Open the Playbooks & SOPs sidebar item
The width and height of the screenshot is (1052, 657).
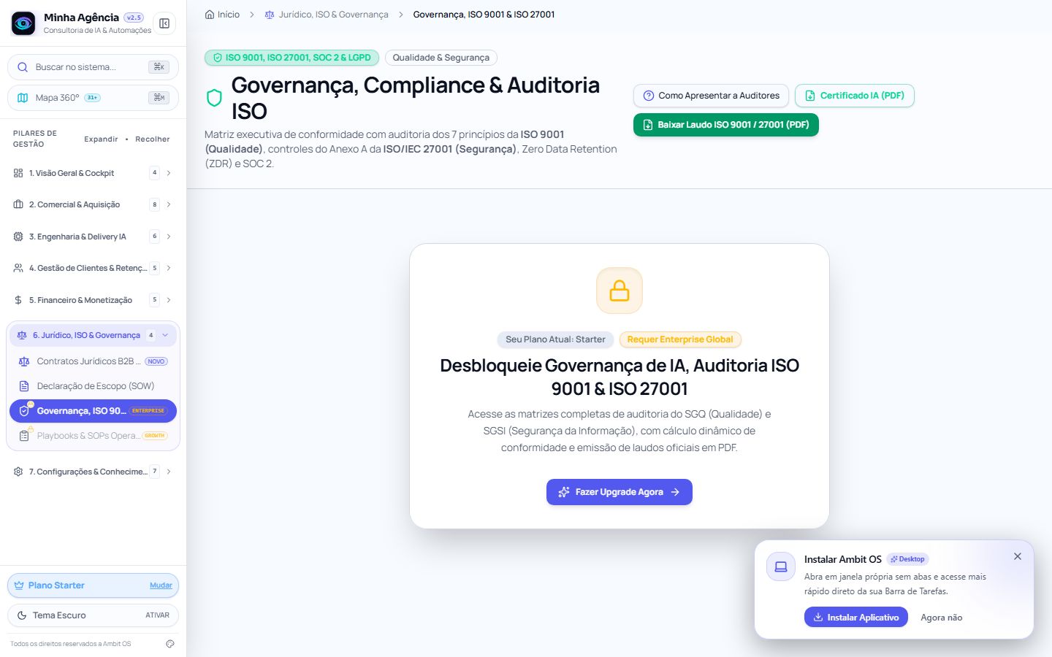93,436
